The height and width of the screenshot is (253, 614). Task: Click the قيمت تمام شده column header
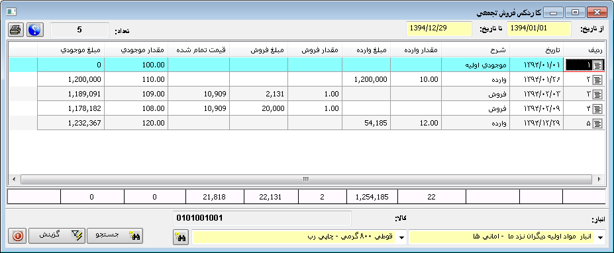coord(199,51)
